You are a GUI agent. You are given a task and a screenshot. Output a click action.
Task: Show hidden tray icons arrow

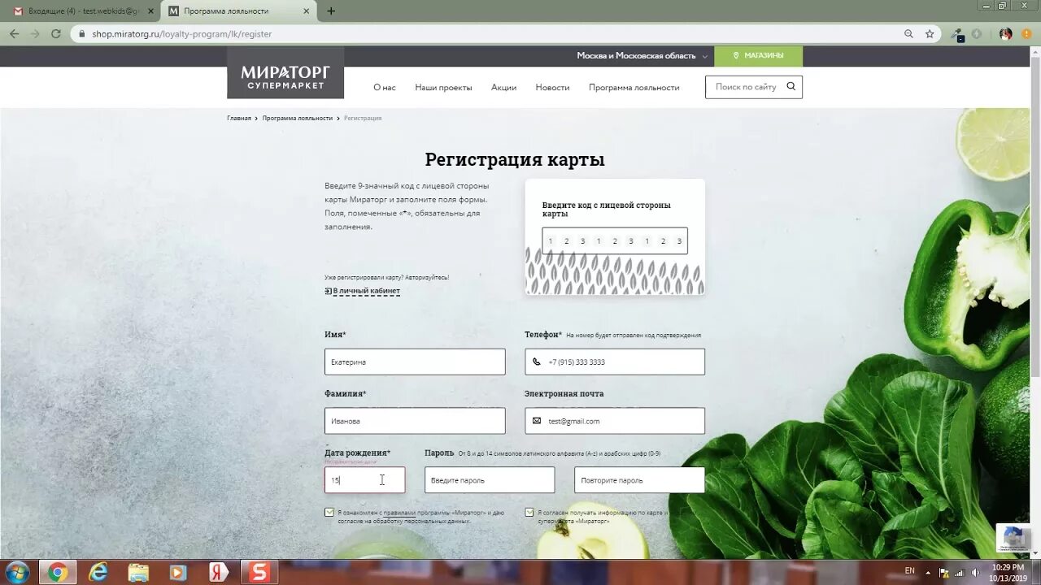point(928,573)
